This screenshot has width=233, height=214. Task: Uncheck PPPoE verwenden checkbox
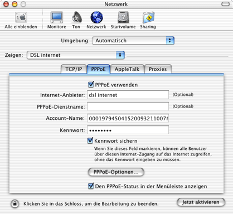[91, 85]
